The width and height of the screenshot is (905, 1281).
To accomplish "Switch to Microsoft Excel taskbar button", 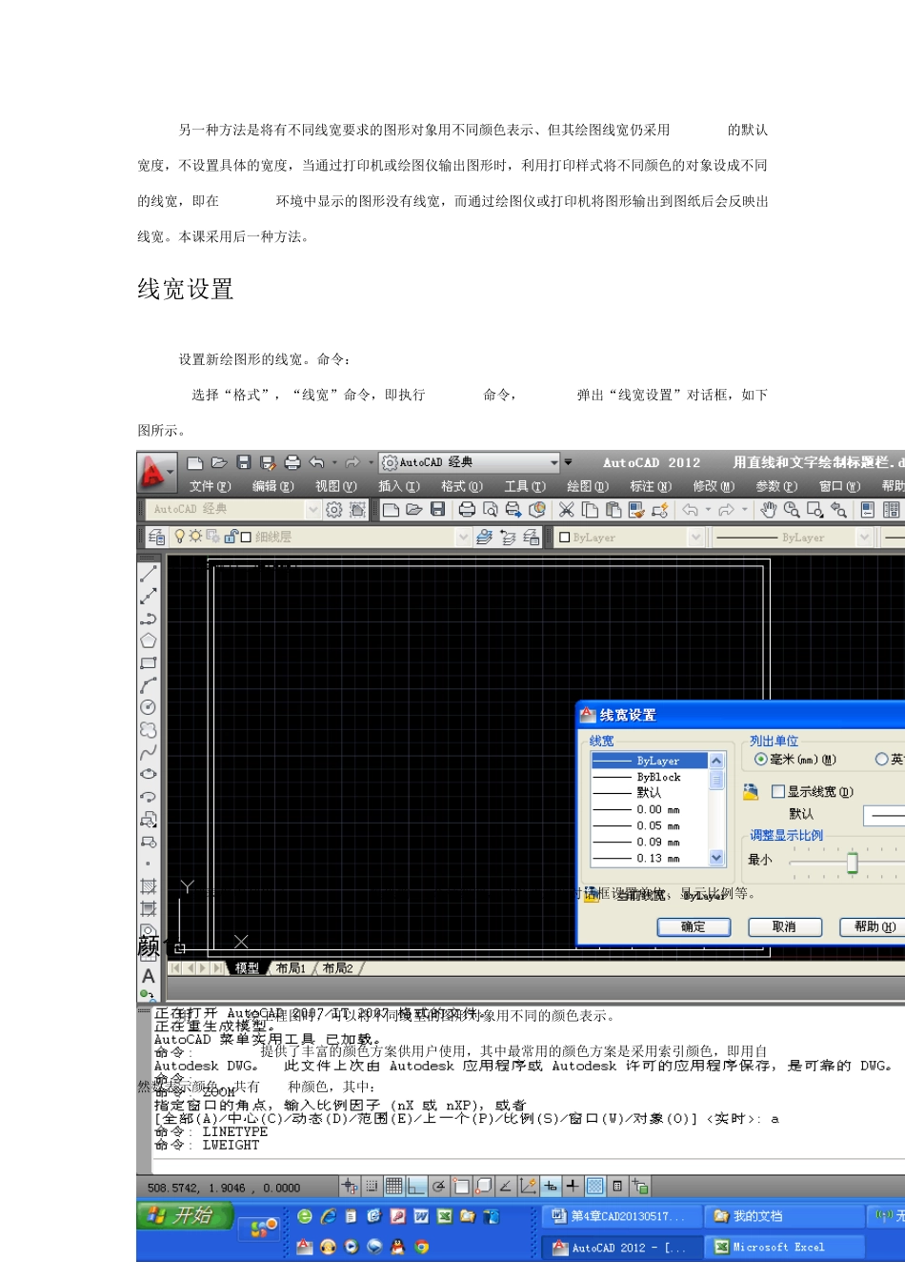I will [x=785, y=1247].
